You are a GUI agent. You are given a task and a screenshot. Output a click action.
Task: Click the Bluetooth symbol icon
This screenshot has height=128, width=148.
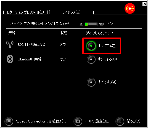click(x=10, y=59)
